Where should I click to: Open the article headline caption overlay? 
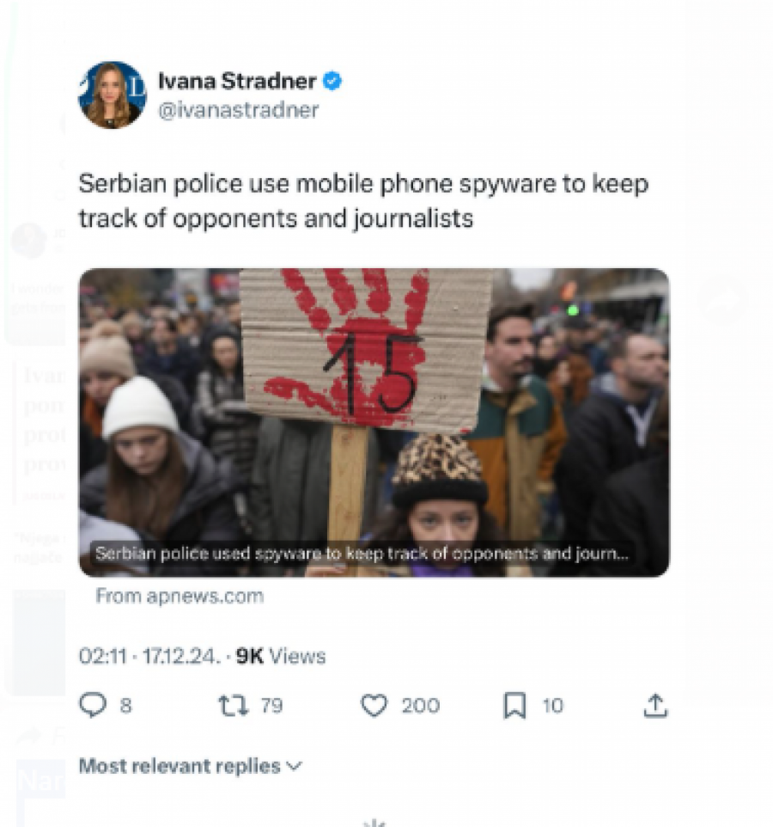point(362,554)
